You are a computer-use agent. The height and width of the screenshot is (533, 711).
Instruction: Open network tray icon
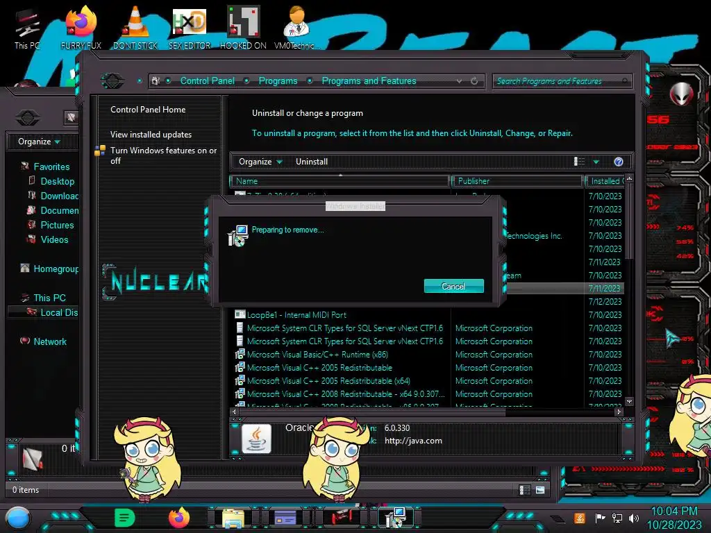(617, 518)
